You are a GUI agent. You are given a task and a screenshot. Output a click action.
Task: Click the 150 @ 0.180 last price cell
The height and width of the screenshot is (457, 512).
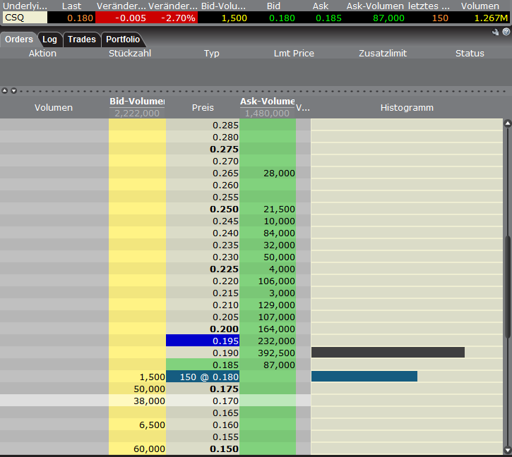[x=203, y=377]
